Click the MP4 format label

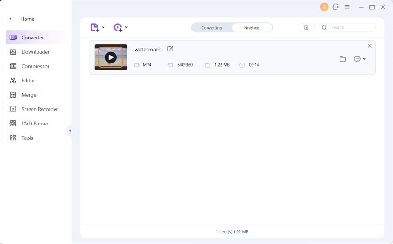click(x=147, y=65)
